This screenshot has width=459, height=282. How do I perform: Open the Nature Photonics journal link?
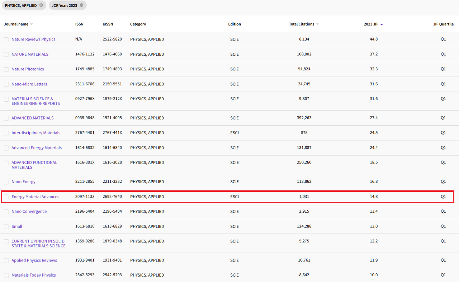tap(28, 69)
